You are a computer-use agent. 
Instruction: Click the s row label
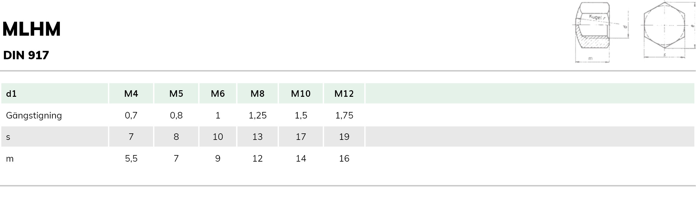8,137
